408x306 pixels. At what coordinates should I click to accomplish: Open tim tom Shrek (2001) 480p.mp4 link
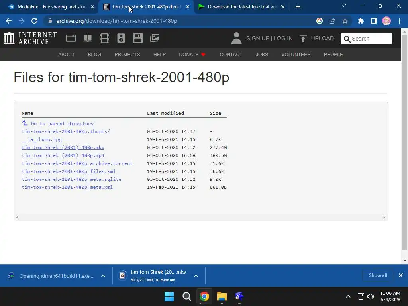click(x=63, y=155)
